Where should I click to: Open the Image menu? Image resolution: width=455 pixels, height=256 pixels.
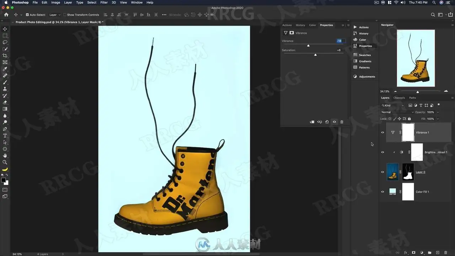[x=56, y=2]
